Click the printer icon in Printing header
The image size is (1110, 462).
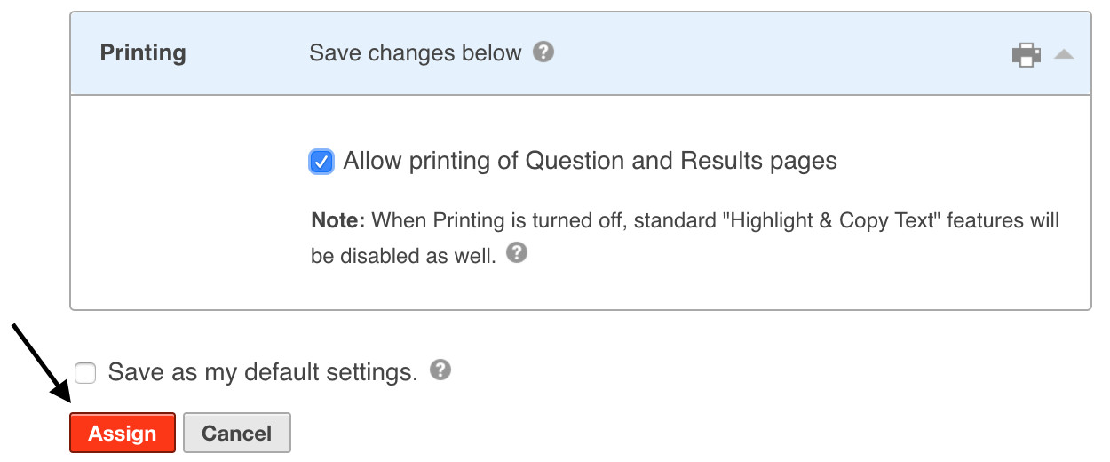point(1027,54)
